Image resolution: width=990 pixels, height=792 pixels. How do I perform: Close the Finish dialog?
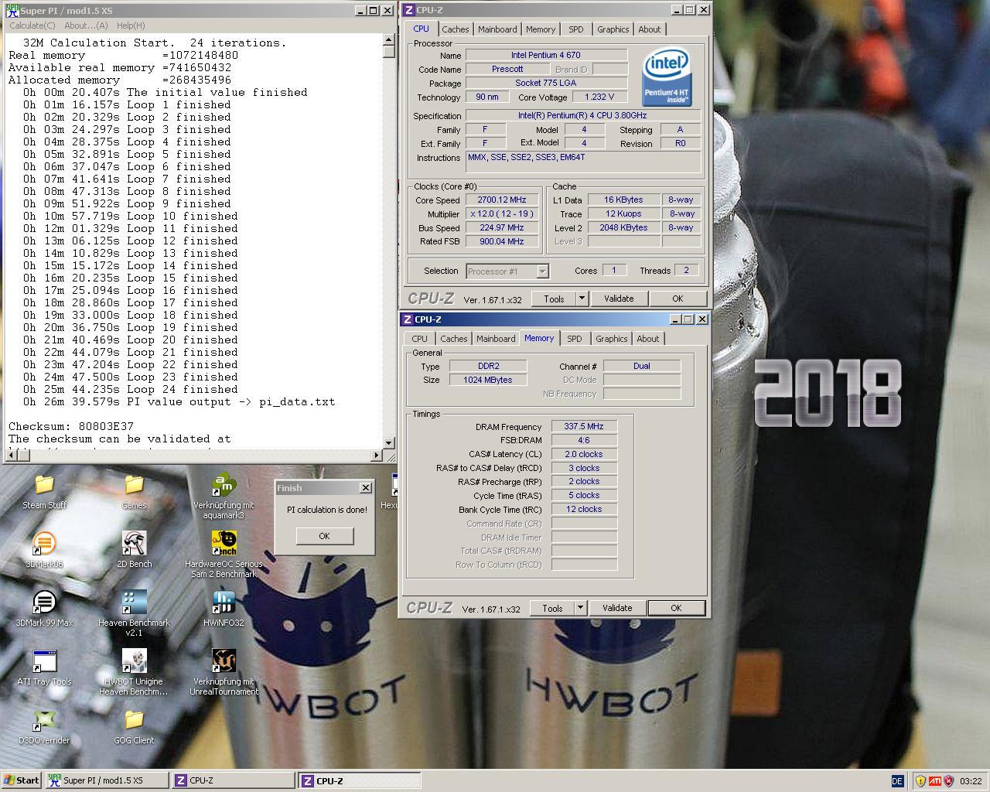click(366, 488)
